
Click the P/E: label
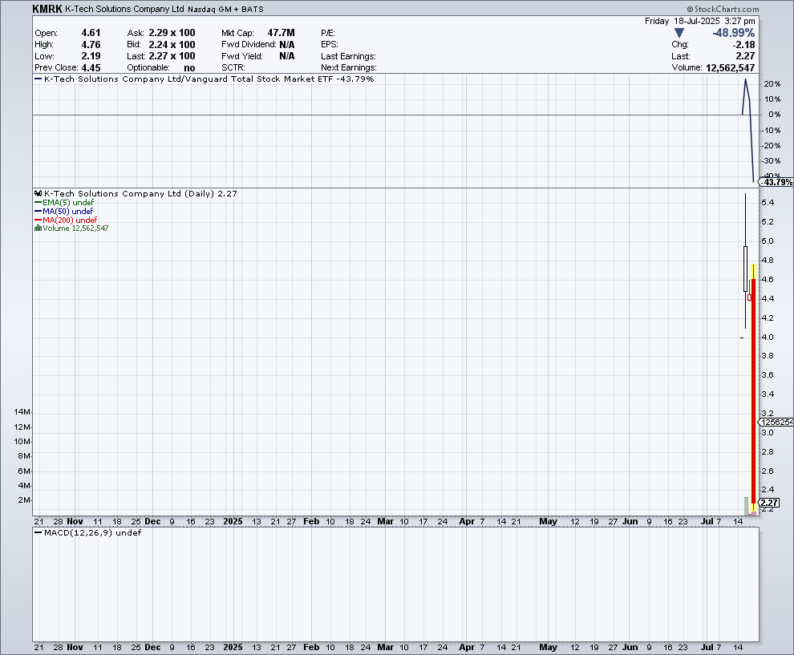pyautogui.click(x=329, y=33)
